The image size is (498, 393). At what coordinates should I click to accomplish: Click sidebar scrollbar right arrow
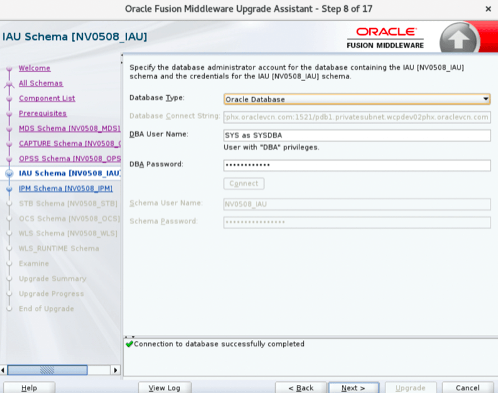[116, 370]
